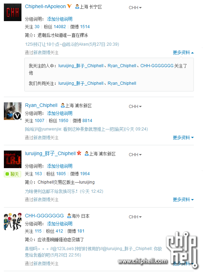Click 添加分组说明 for Chiphell-nApoleon
Viewport: 203px width, 274px height.
(x=59, y=19)
